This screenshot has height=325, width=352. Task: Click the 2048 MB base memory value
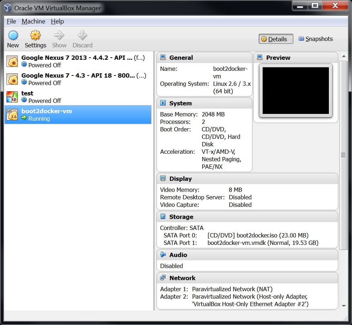[x=213, y=114]
